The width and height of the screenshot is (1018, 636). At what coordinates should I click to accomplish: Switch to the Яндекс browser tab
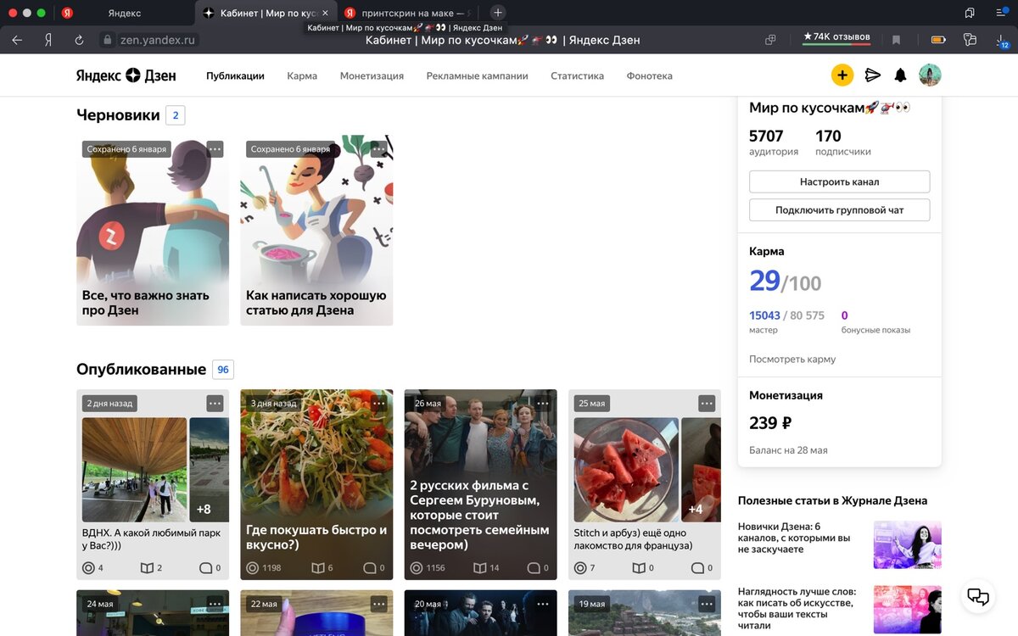click(124, 13)
